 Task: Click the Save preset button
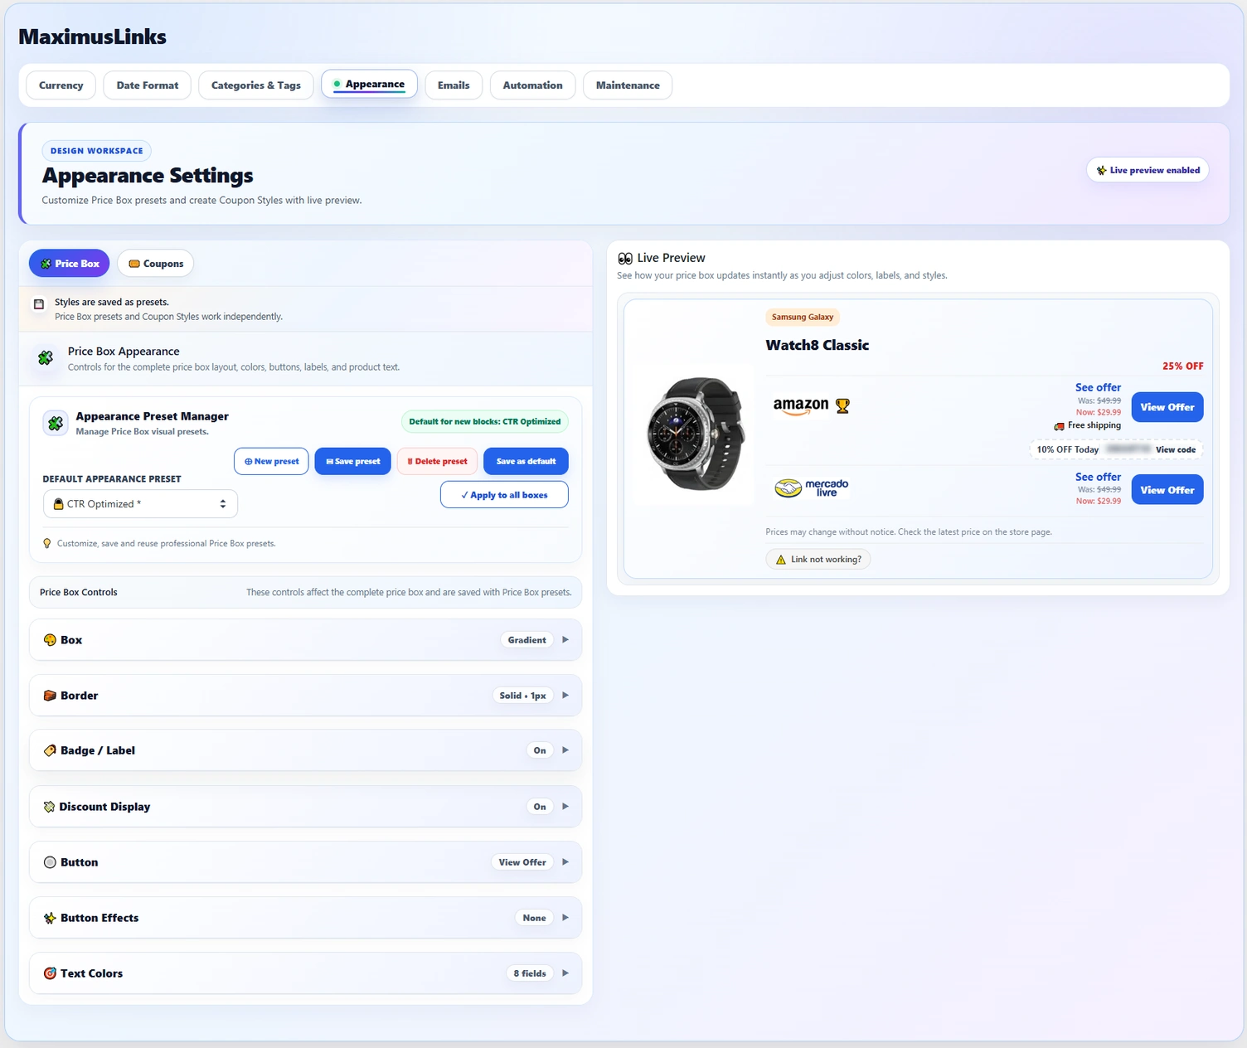pyautogui.click(x=353, y=462)
